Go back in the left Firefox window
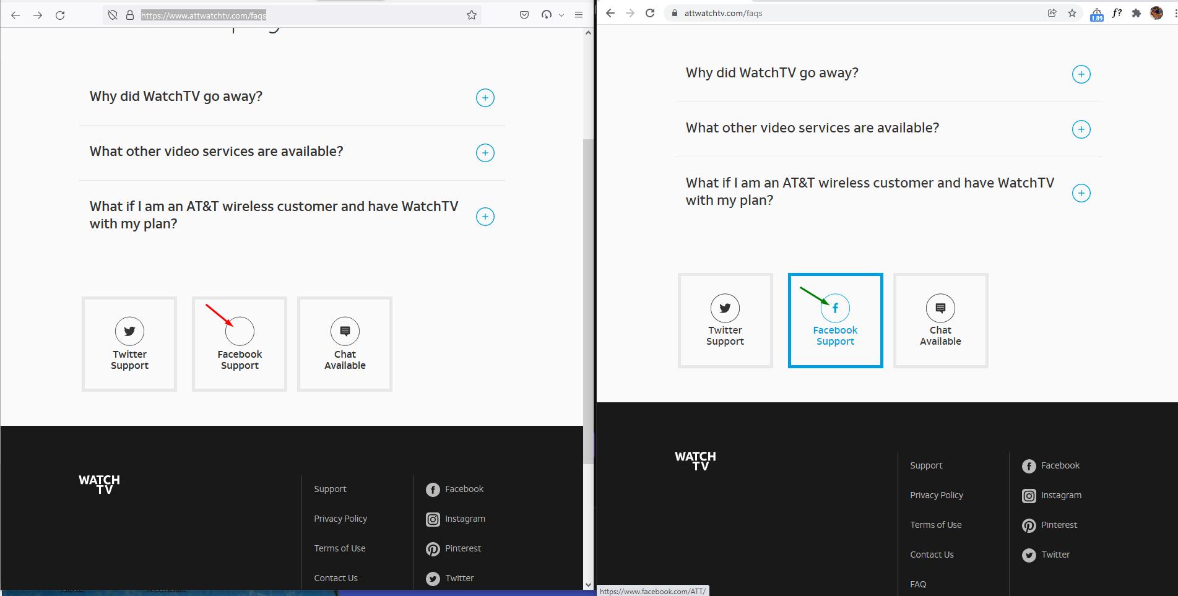Screen dimensions: 1178x596 [15, 15]
